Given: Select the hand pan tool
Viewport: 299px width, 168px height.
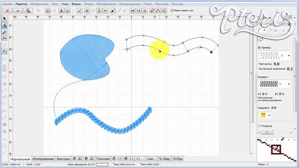Looking at the screenshot, I should (5, 51).
